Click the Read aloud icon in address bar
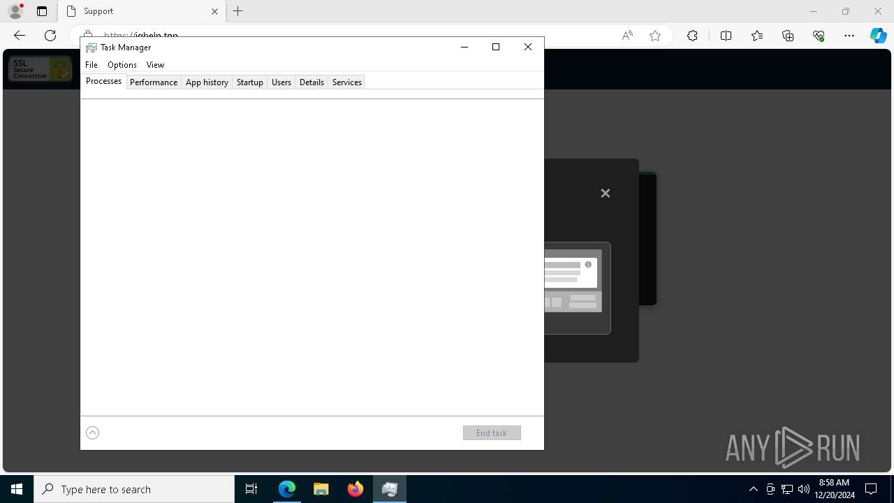Image resolution: width=894 pixels, height=503 pixels. 627,36
